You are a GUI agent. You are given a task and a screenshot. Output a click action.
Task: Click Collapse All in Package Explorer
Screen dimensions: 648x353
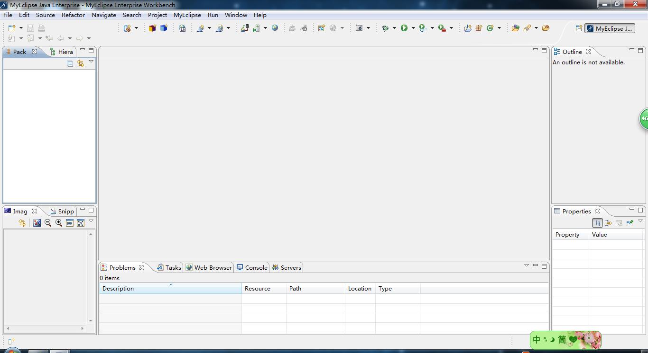[x=70, y=63]
